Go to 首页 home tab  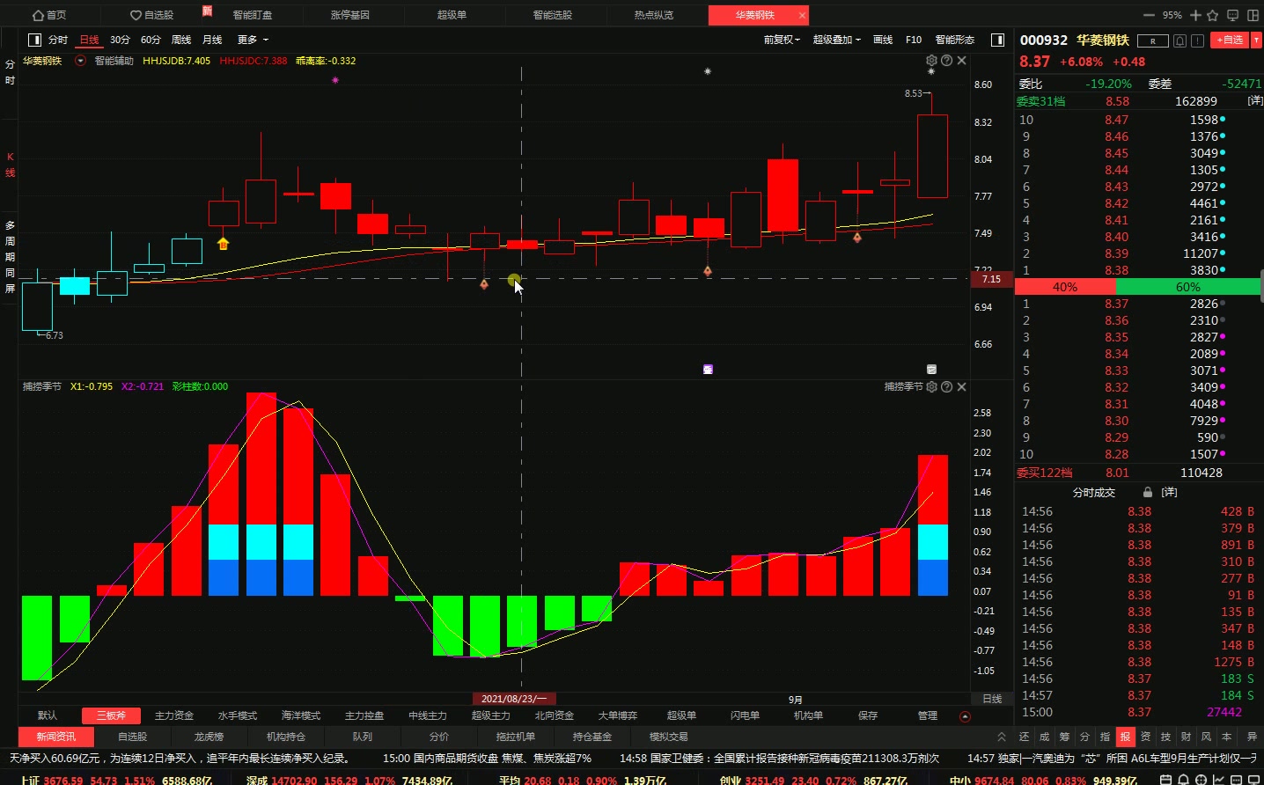49,15
